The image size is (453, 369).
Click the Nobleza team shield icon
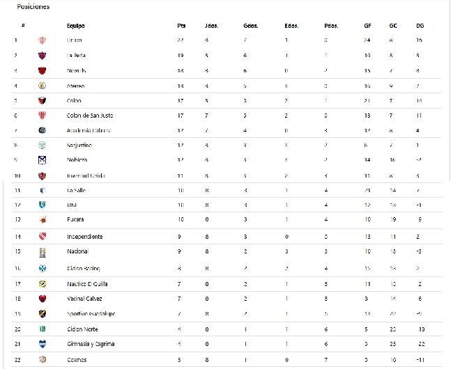click(x=43, y=160)
